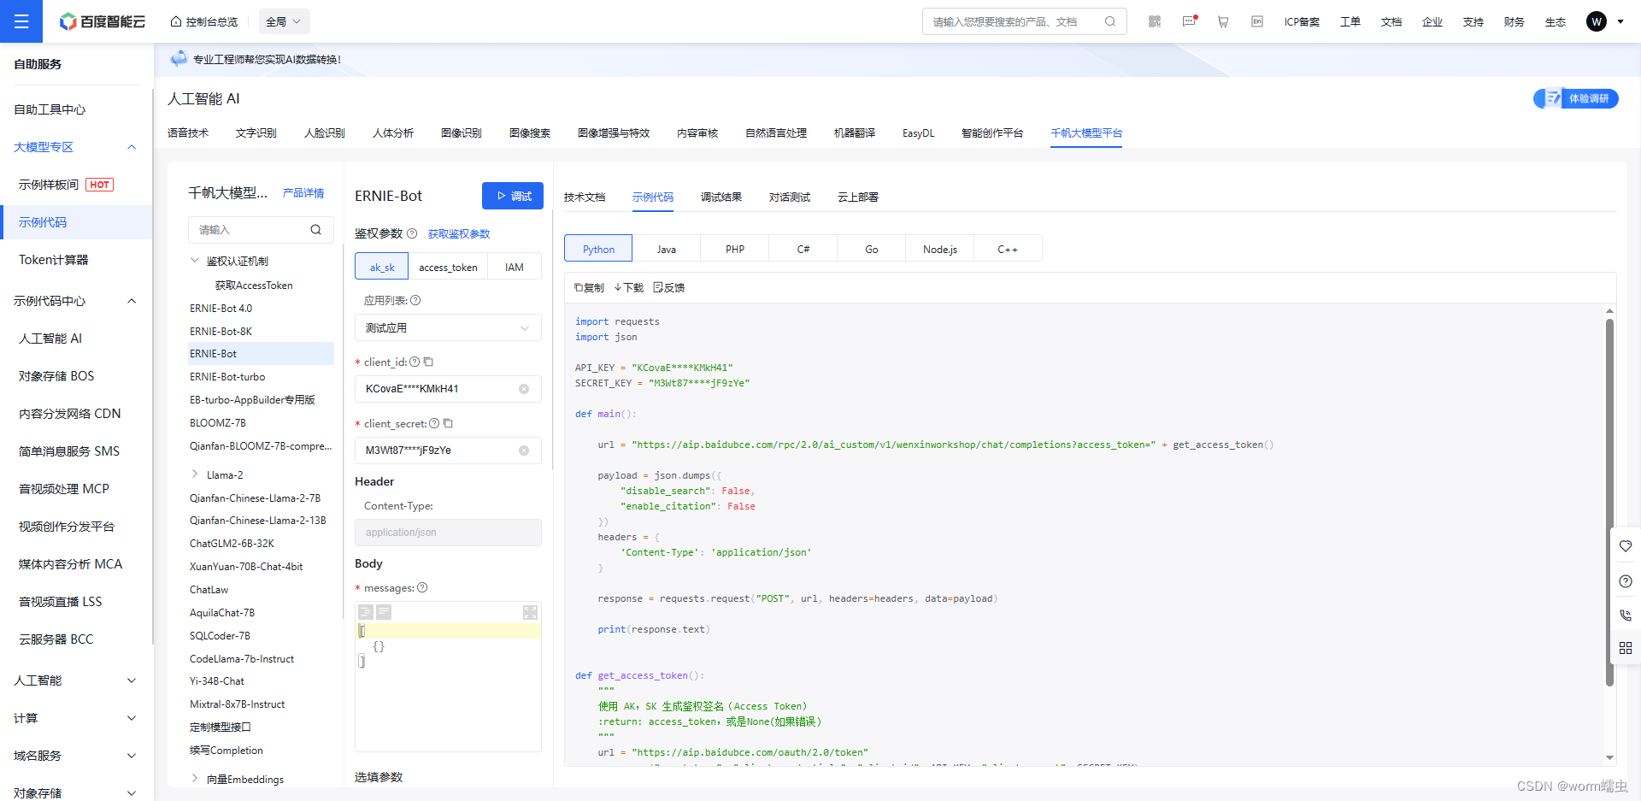Click the compact JSON icon in messages editor
The image size is (1641, 801).
point(384,612)
